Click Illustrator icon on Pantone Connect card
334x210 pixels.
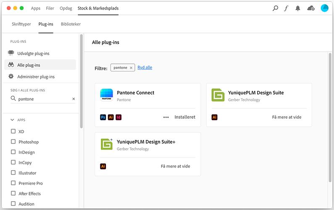point(111,117)
